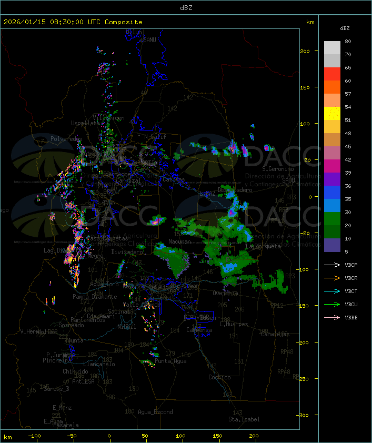Viewport: 372px width, 443px height.
Task: Click the Sosneado place label
Action: pyautogui.click(x=71, y=325)
